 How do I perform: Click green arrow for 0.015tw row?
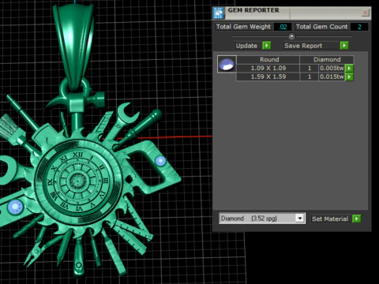(x=349, y=77)
